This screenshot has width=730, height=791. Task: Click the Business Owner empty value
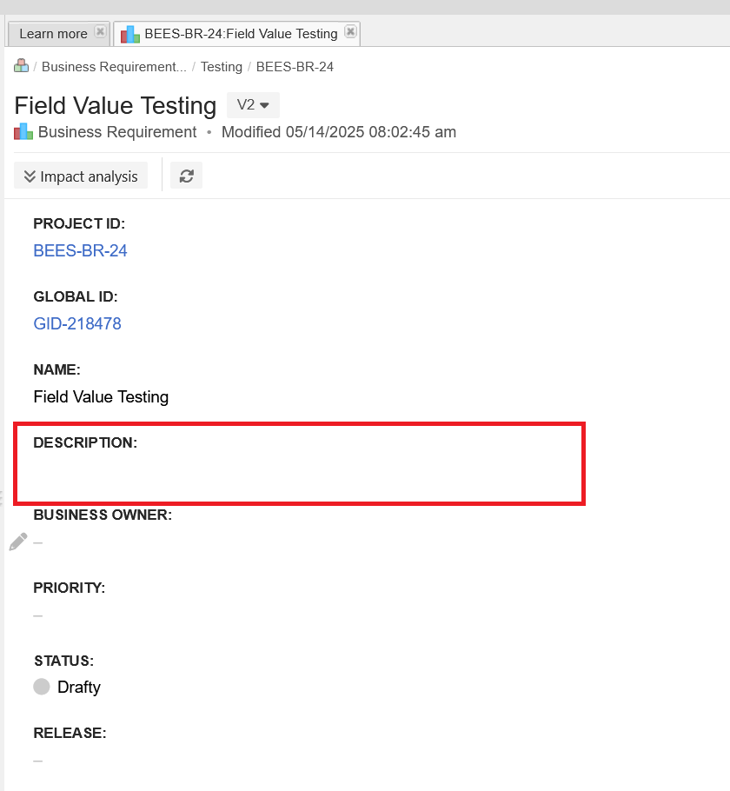(x=38, y=542)
